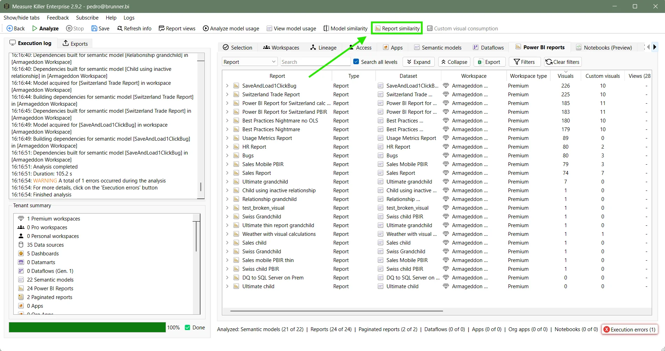Click the Export button
Image resolution: width=665 pixels, height=351 pixels.
click(489, 62)
